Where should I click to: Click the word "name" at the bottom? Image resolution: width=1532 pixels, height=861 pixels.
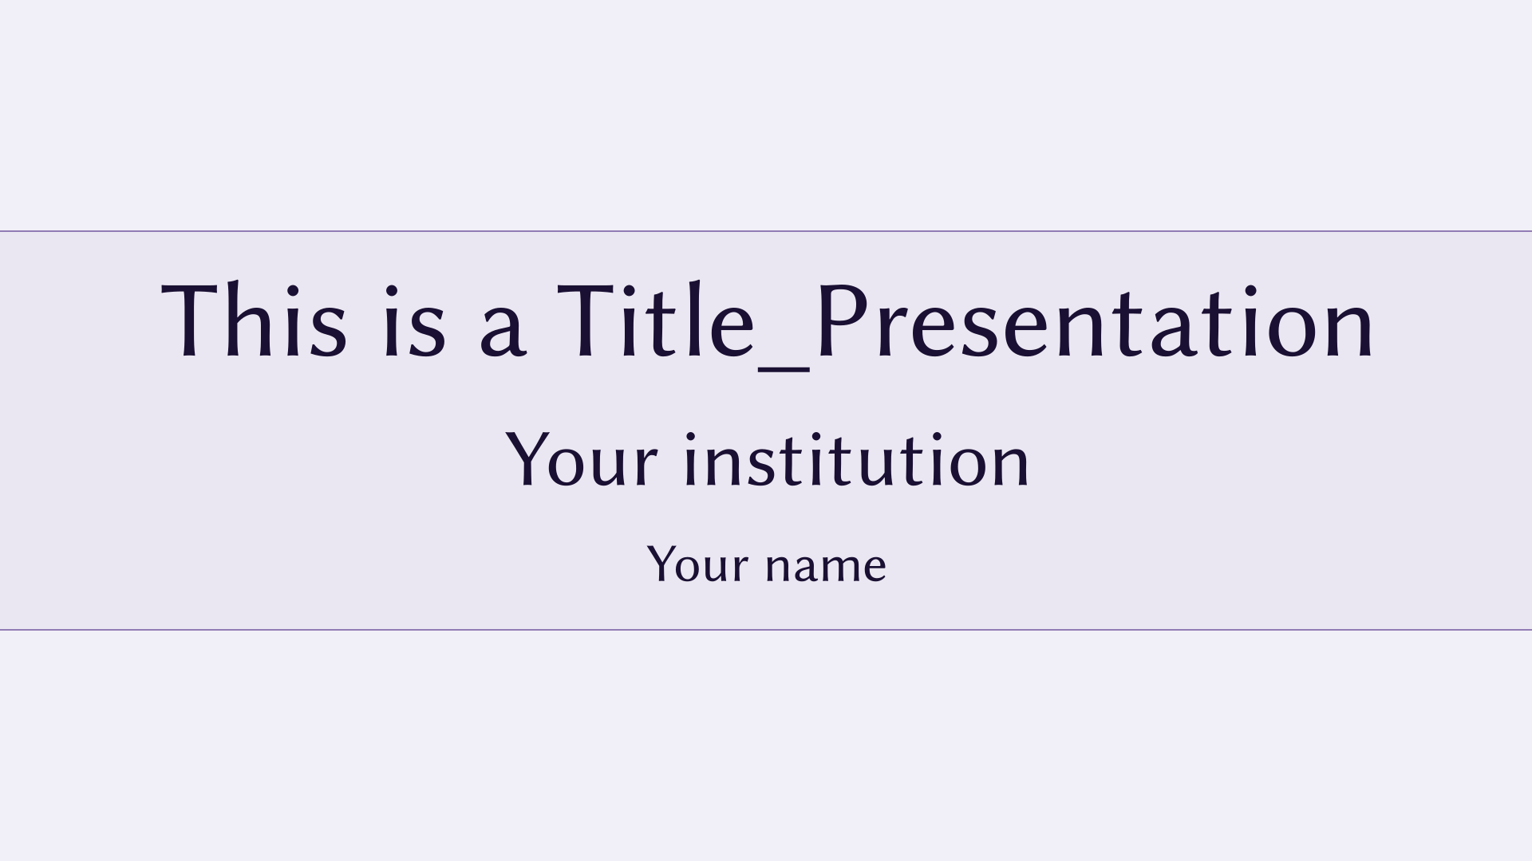[x=825, y=568]
